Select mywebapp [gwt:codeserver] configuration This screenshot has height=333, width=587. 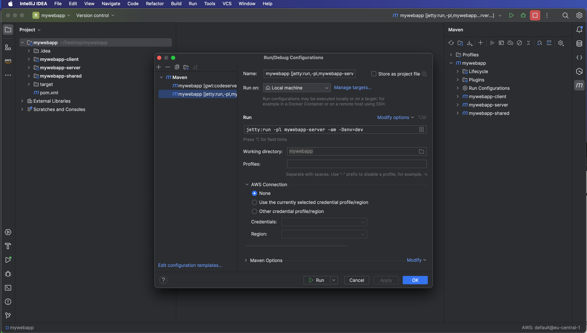(204, 86)
